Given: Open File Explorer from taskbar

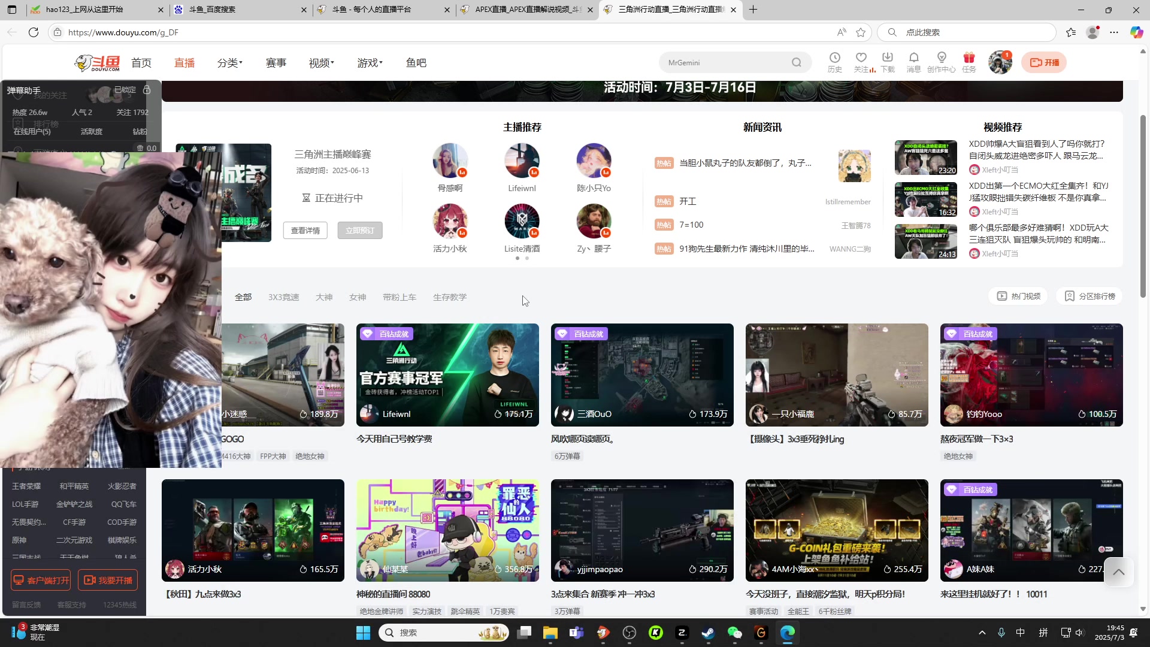Looking at the screenshot, I should click(550, 633).
